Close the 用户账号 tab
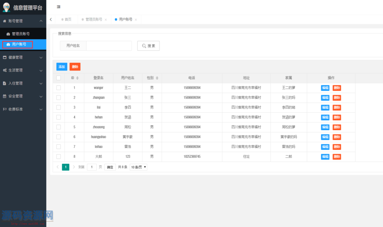The image size is (383, 227). [136, 20]
